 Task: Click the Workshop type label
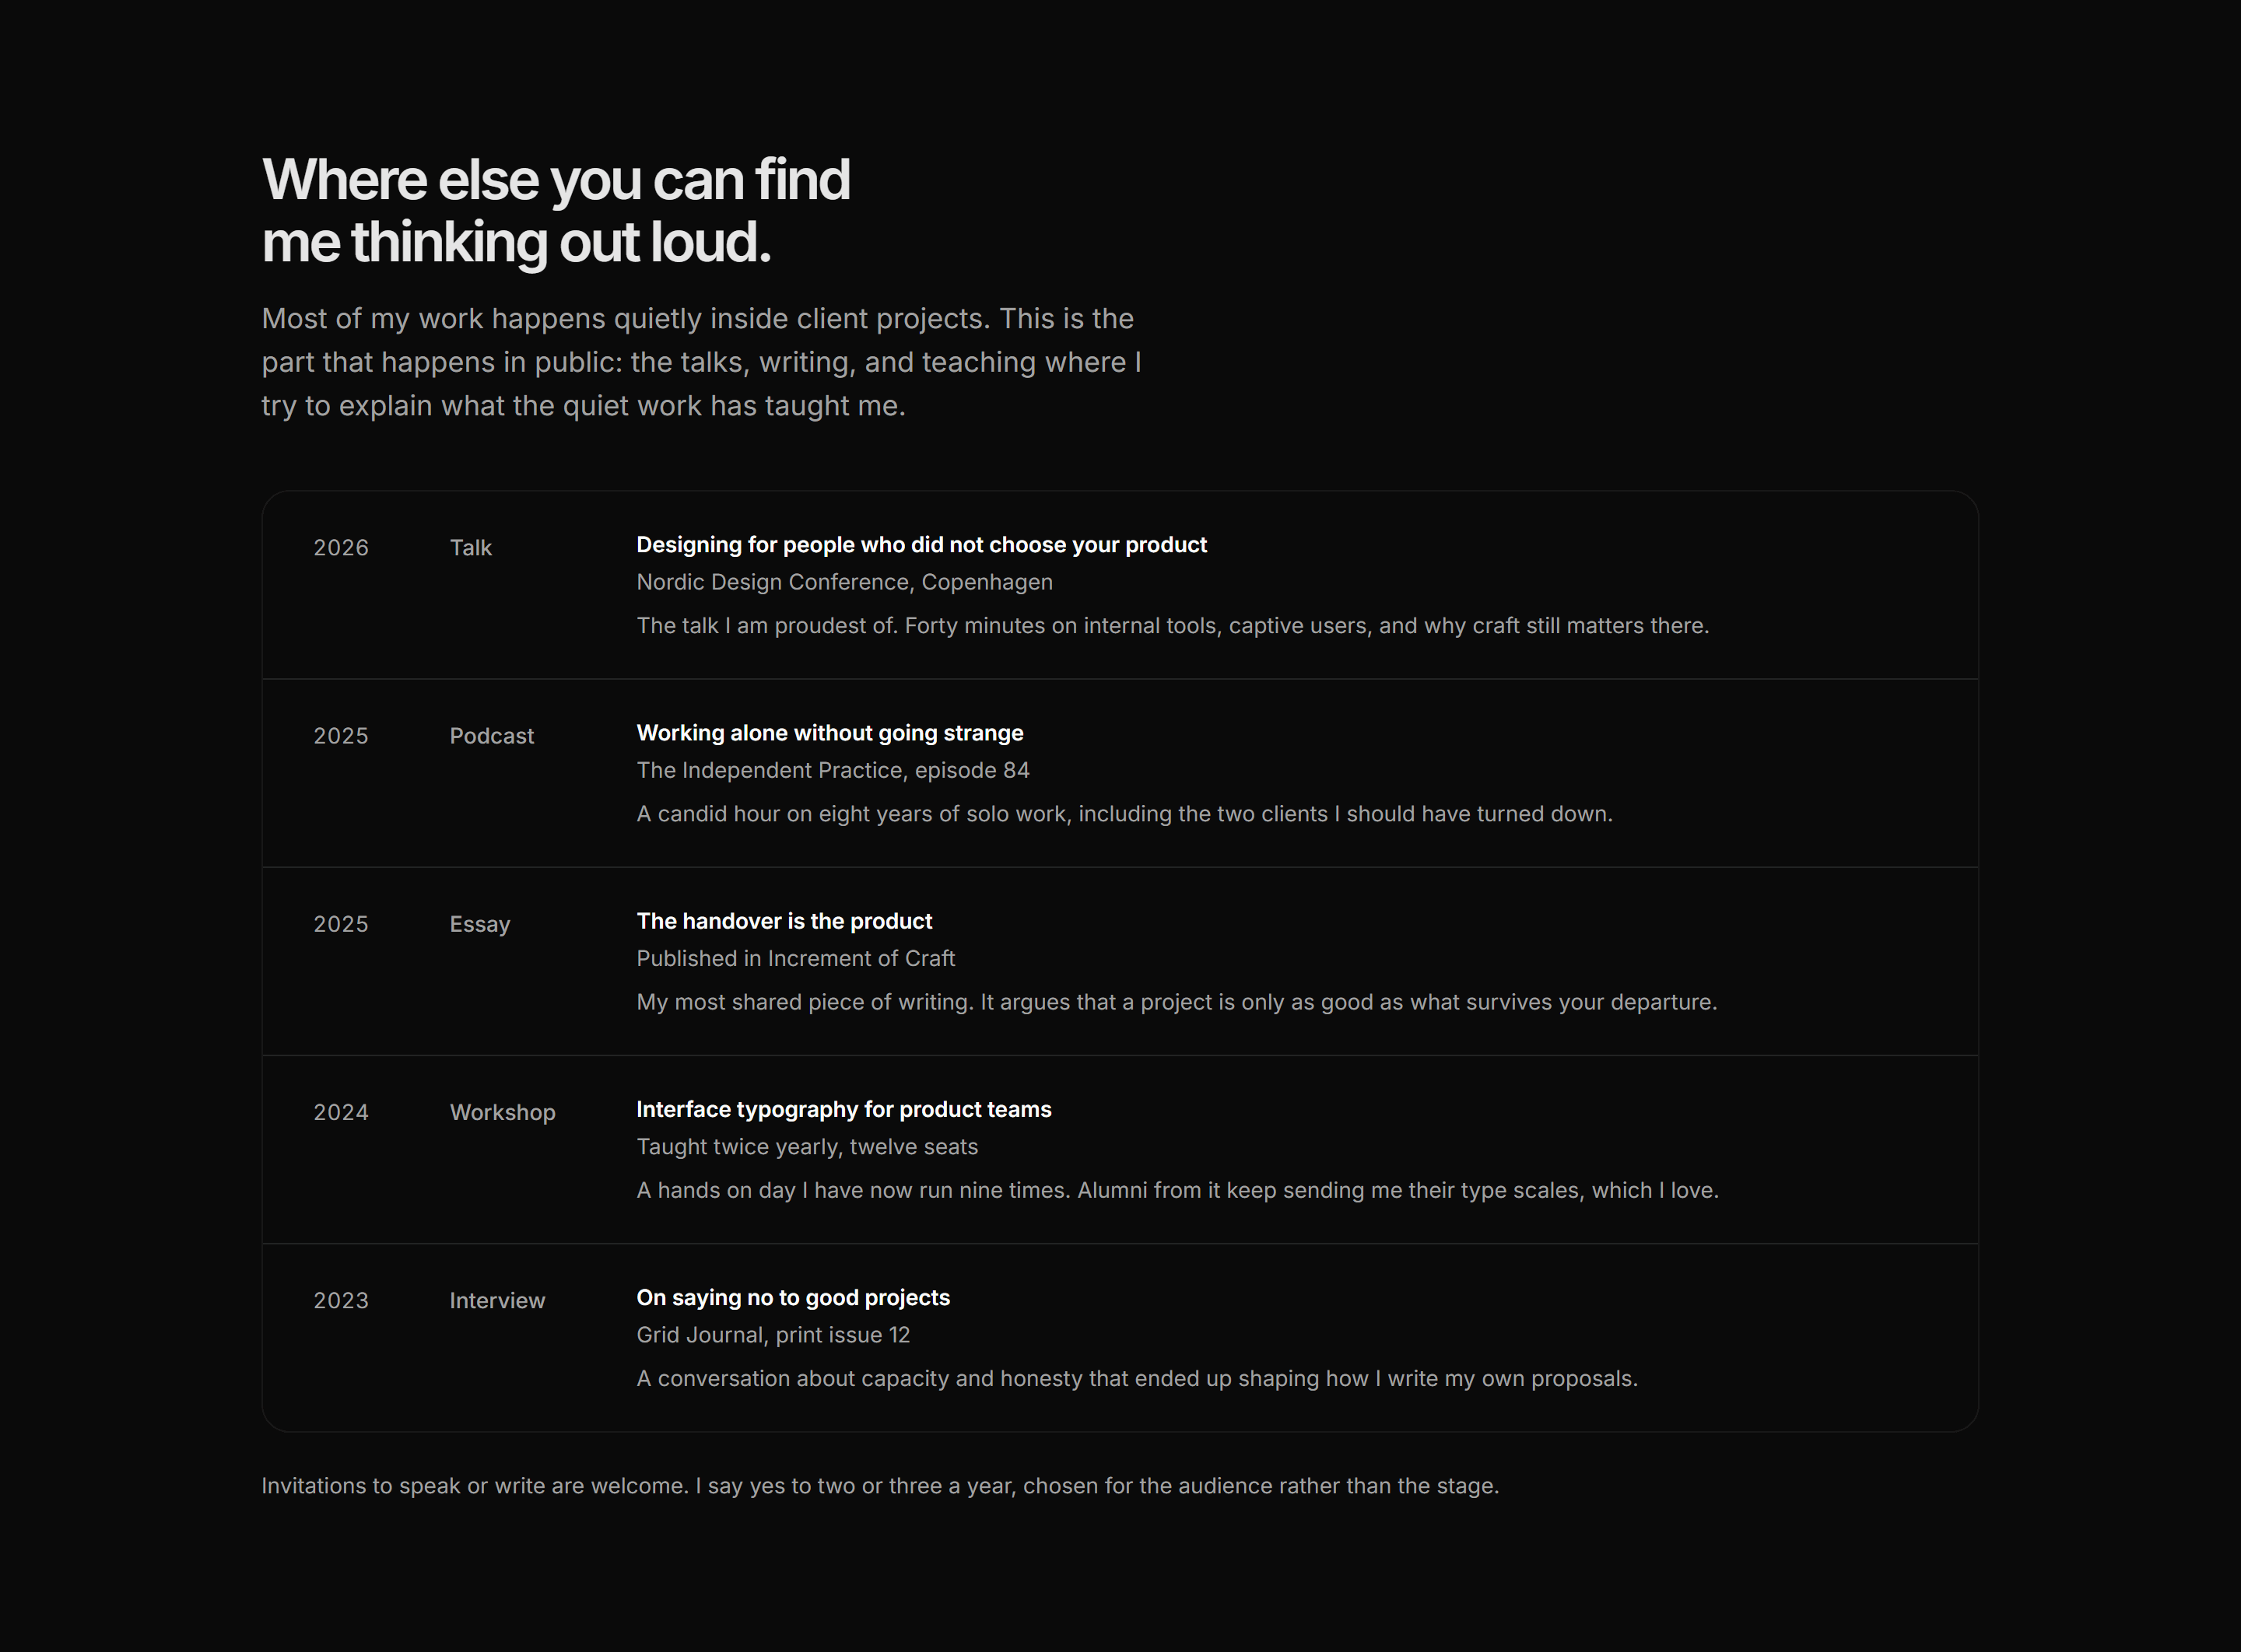502,1112
